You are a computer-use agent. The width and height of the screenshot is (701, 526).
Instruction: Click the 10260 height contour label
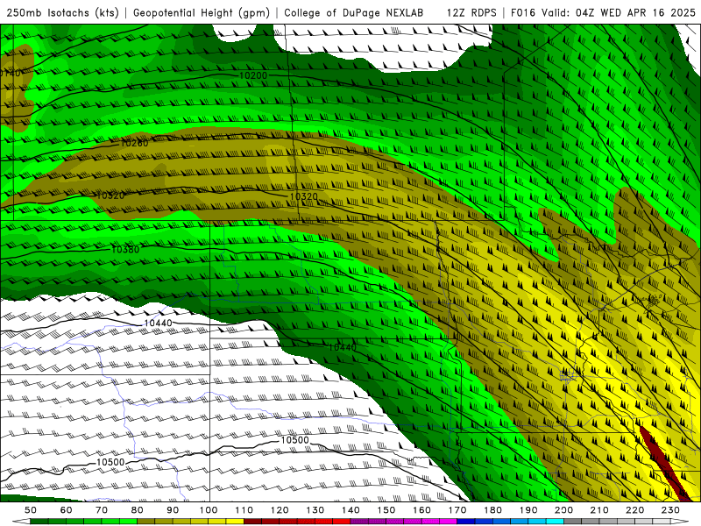point(134,143)
